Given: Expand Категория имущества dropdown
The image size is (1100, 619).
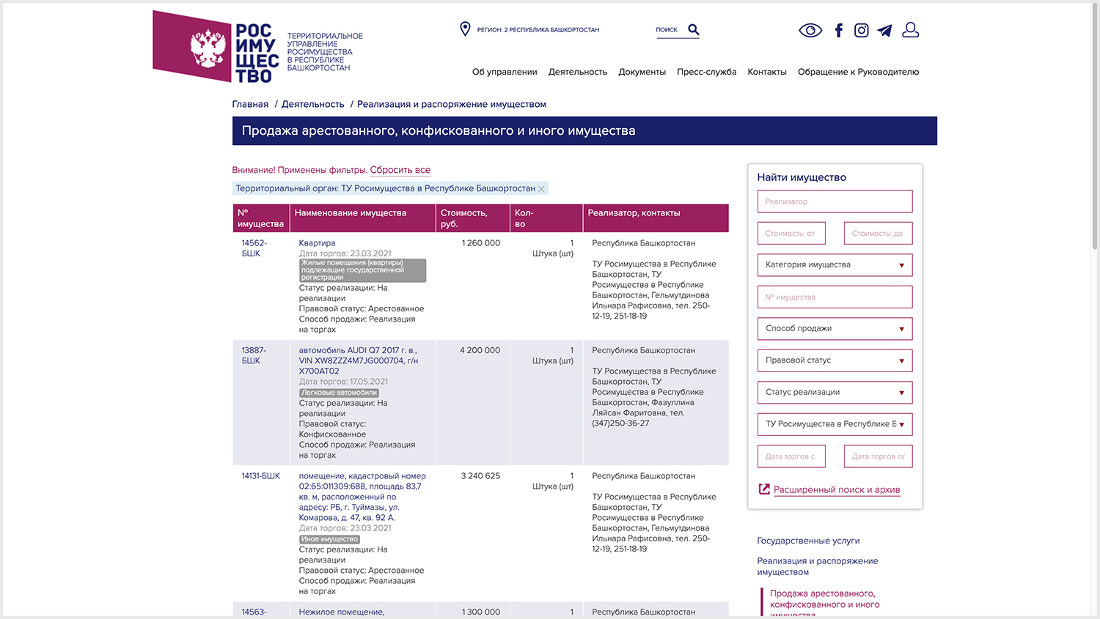Looking at the screenshot, I should click(835, 264).
